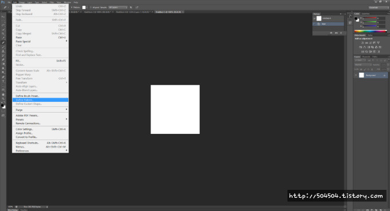This screenshot has width=390, height=211.
Task: Select the Brush tool
Action: coord(3,47)
